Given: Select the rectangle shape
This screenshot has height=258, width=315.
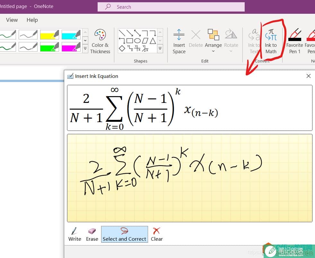Looking at the screenshot, I should click(130, 40).
